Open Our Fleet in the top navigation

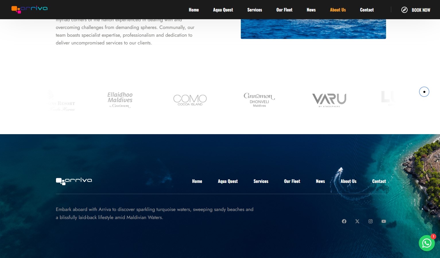284,10
